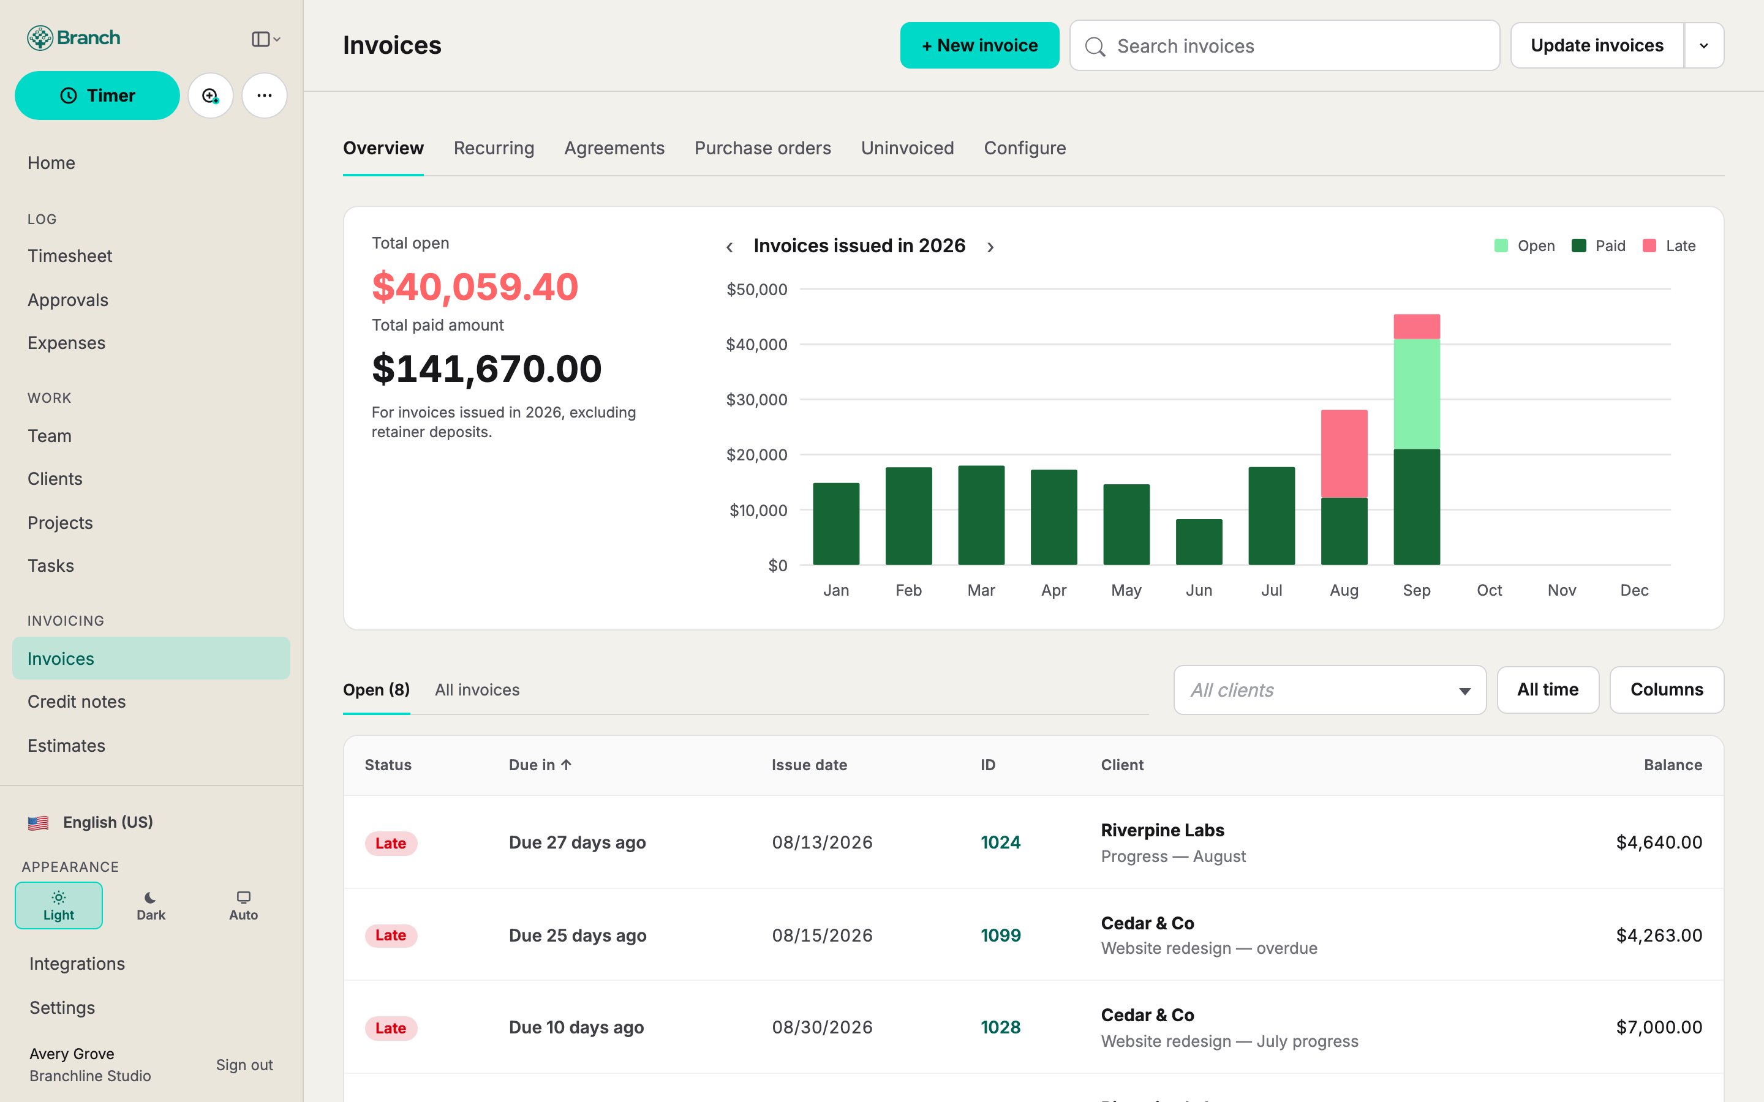
Task: Expand the Update invoices dropdown arrow
Action: (x=1704, y=45)
